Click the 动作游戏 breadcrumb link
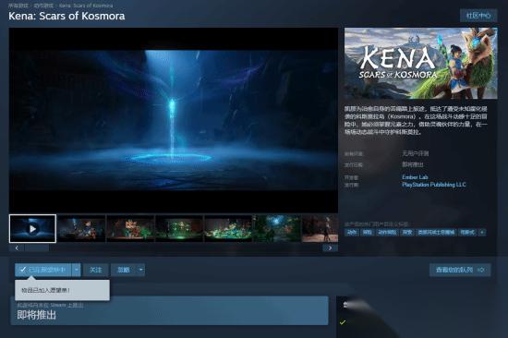Screen dimensions: 508x338 coord(43,6)
